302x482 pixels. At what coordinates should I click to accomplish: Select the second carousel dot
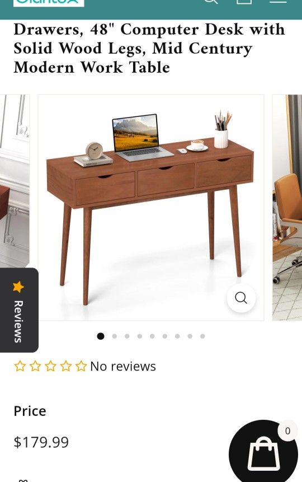click(115, 336)
